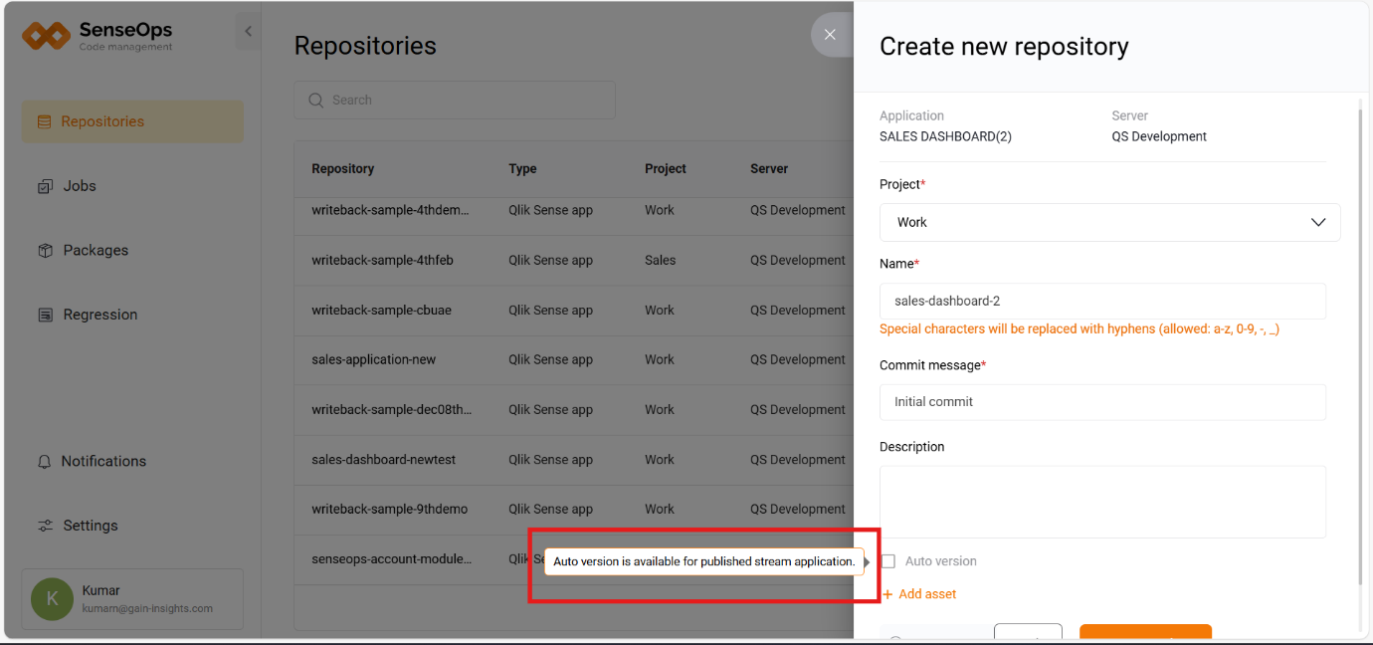Click the Repositories sidebar icon
The height and width of the screenshot is (645, 1373).
pyautogui.click(x=44, y=121)
